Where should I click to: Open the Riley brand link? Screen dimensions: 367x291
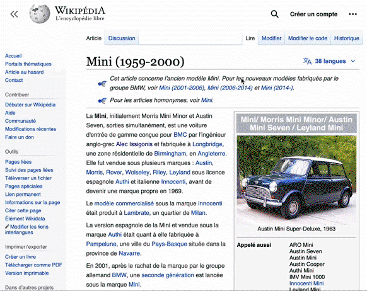tap(159, 173)
